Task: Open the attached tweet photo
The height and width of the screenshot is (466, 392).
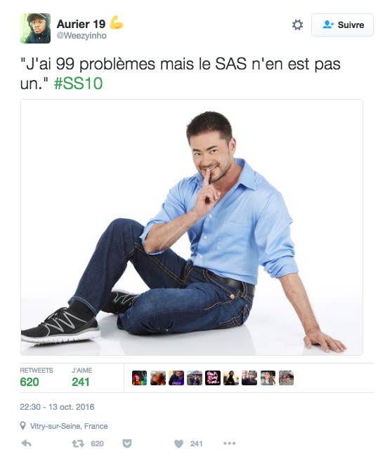Action: [192, 227]
